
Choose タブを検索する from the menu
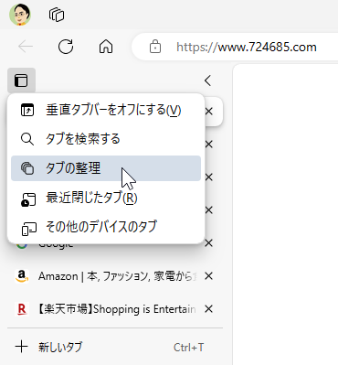pyautogui.click(x=106, y=139)
